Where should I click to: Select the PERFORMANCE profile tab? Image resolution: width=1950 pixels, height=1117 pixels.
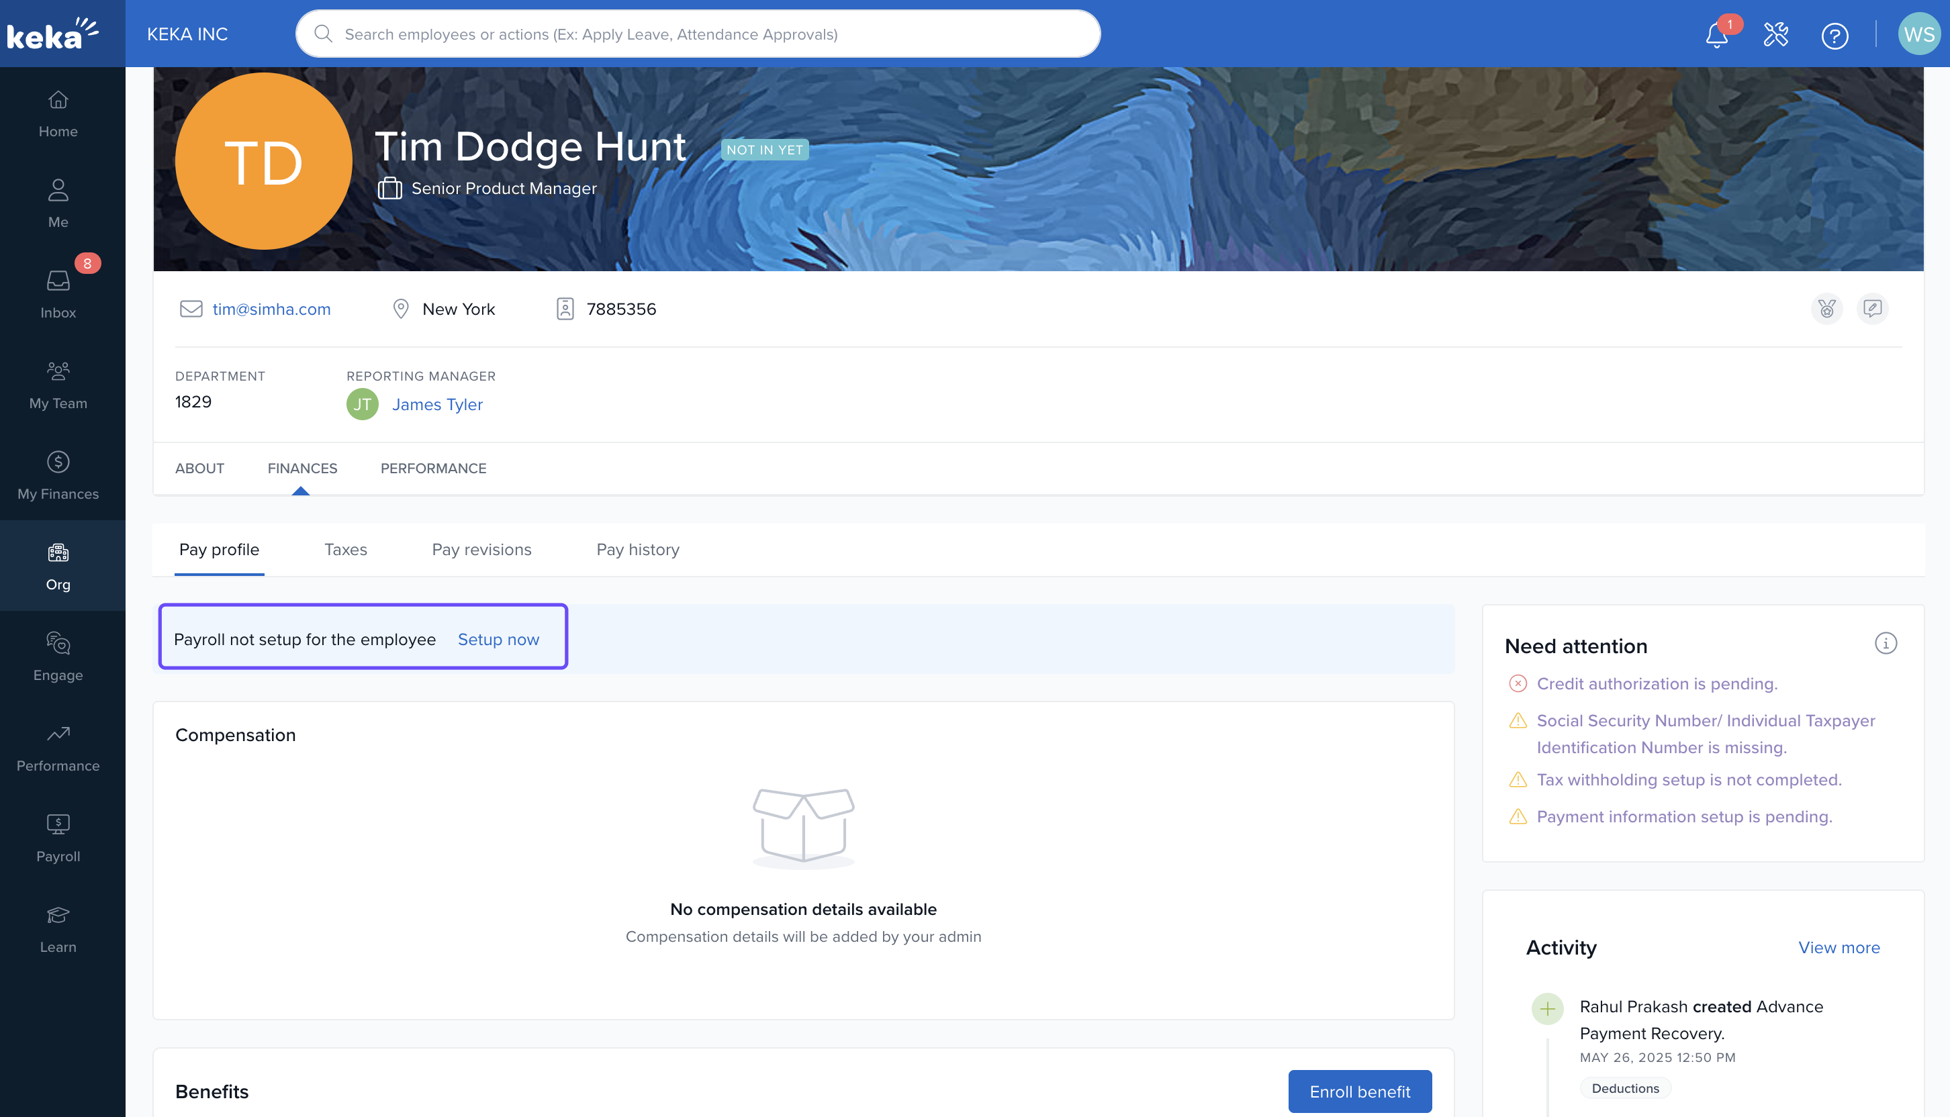[433, 468]
